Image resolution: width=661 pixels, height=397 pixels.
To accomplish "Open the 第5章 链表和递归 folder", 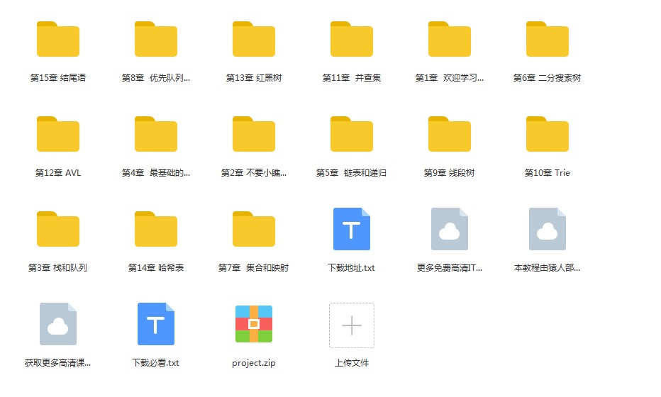I will tap(352, 135).
